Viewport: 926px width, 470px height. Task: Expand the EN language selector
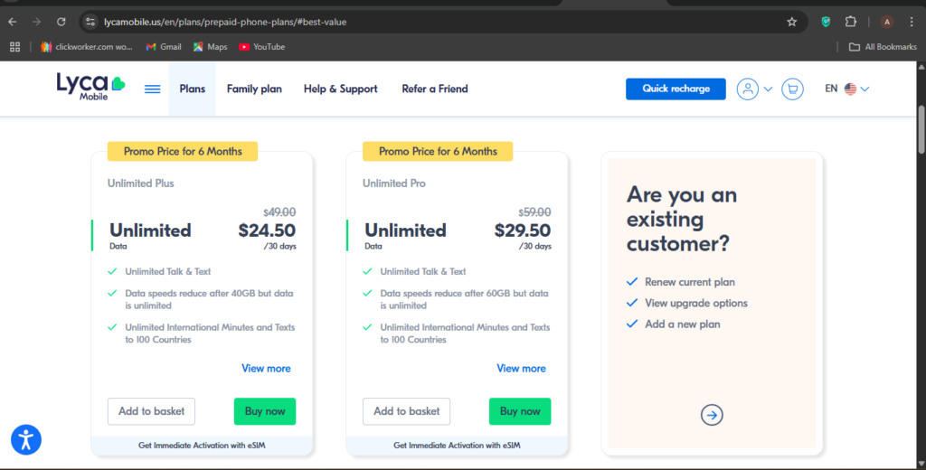tap(846, 89)
